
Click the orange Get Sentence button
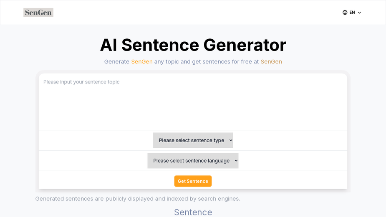[193, 181]
